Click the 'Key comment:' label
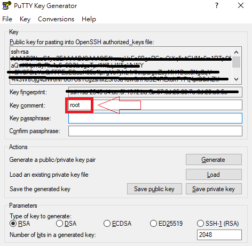This screenshot has height=246, width=252. [27, 105]
